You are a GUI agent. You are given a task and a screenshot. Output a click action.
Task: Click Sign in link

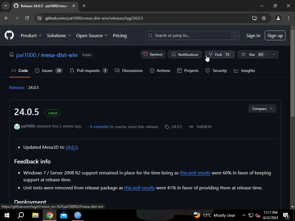pyautogui.click(x=253, y=35)
